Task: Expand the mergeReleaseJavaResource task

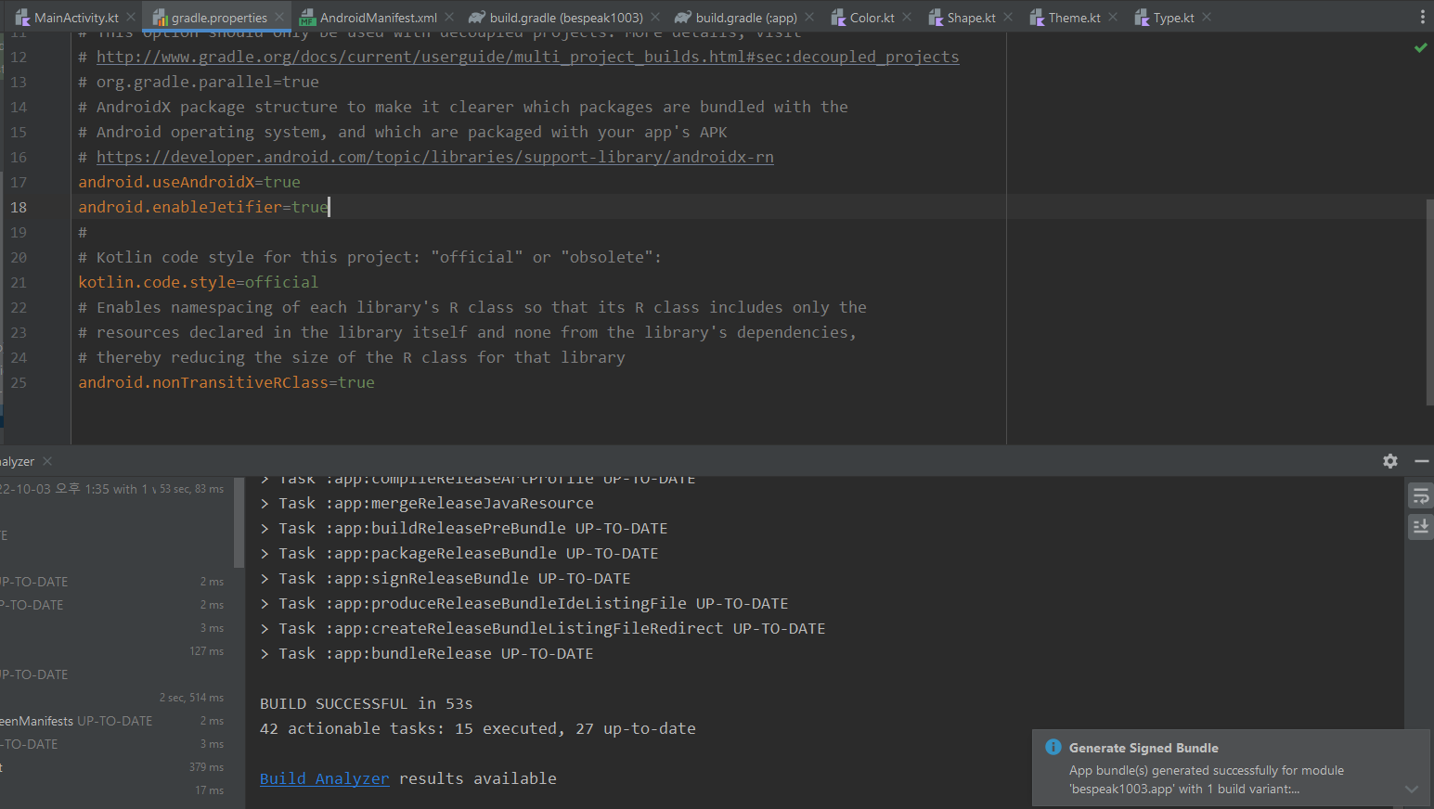Action: [265, 504]
